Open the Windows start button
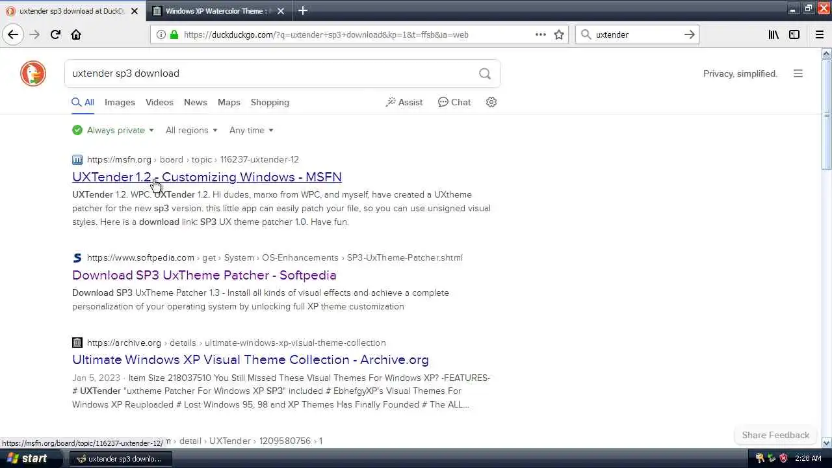The width and height of the screenshot is (832, 468). click(x=30, y=458)
